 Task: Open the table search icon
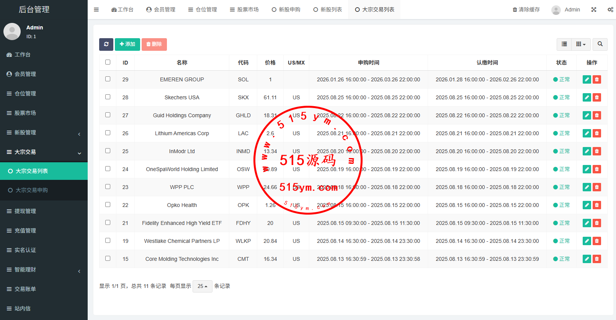point(600,44)
